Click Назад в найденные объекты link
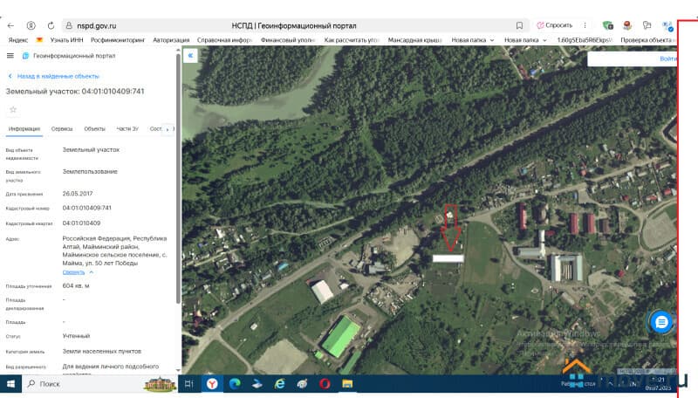Image resolution: width=698 pixels, height=398 pixels. pos(54,76)
